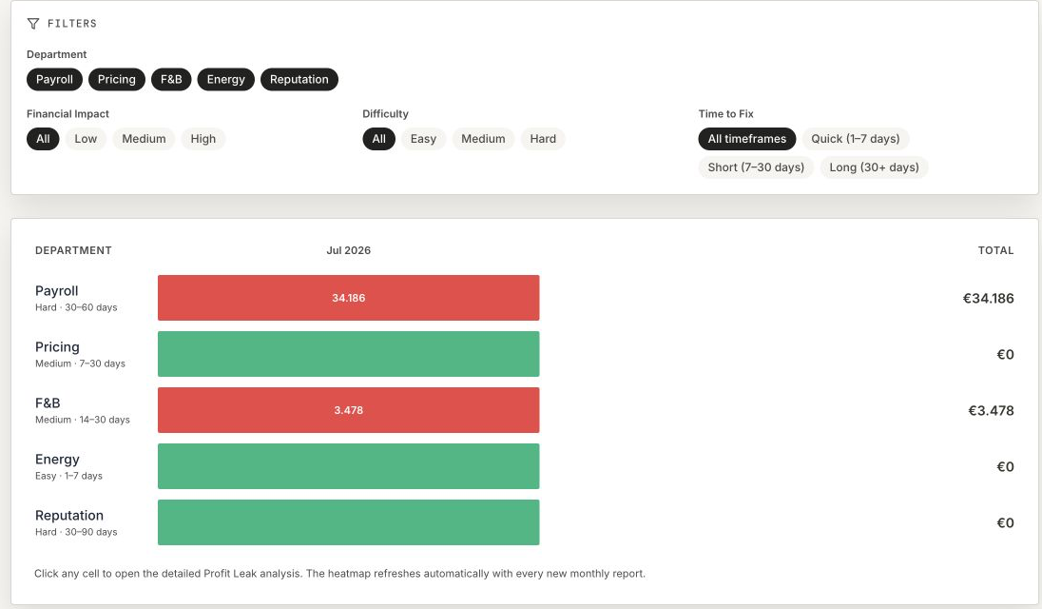Open the Energy green heatmap cell
The image size is (1042, 609).
click(x=348, y=466)
